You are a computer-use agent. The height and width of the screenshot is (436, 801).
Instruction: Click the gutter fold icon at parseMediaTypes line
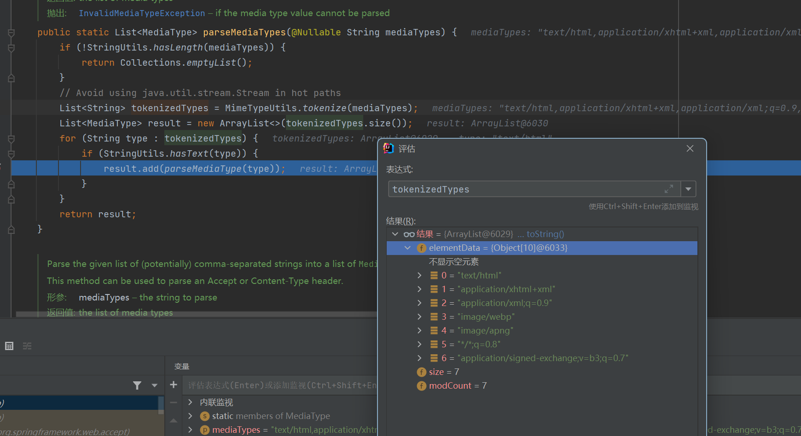(x=12, y=33)
